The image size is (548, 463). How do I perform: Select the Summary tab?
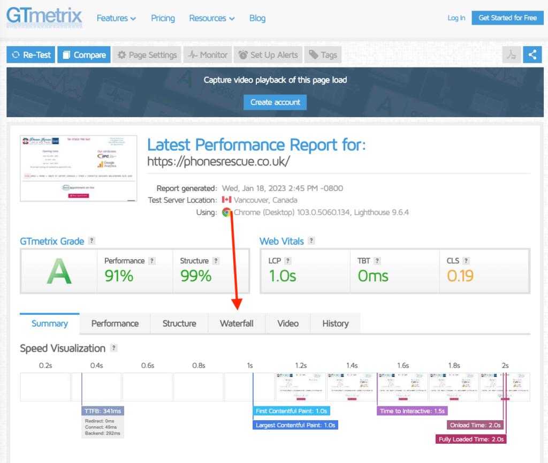click(50, 324)
